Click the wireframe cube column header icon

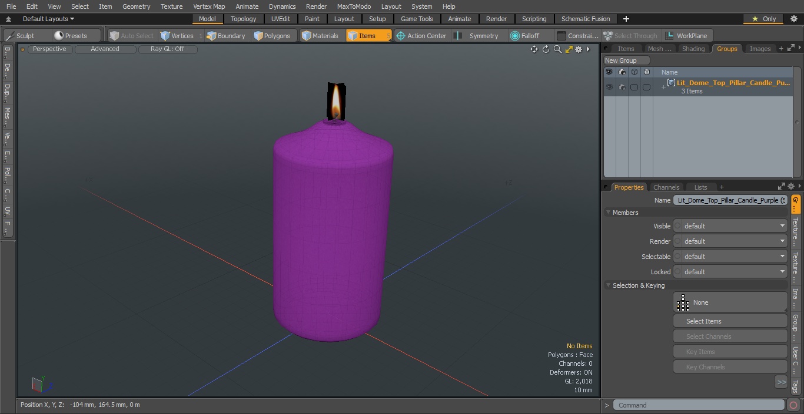point(634,72)
